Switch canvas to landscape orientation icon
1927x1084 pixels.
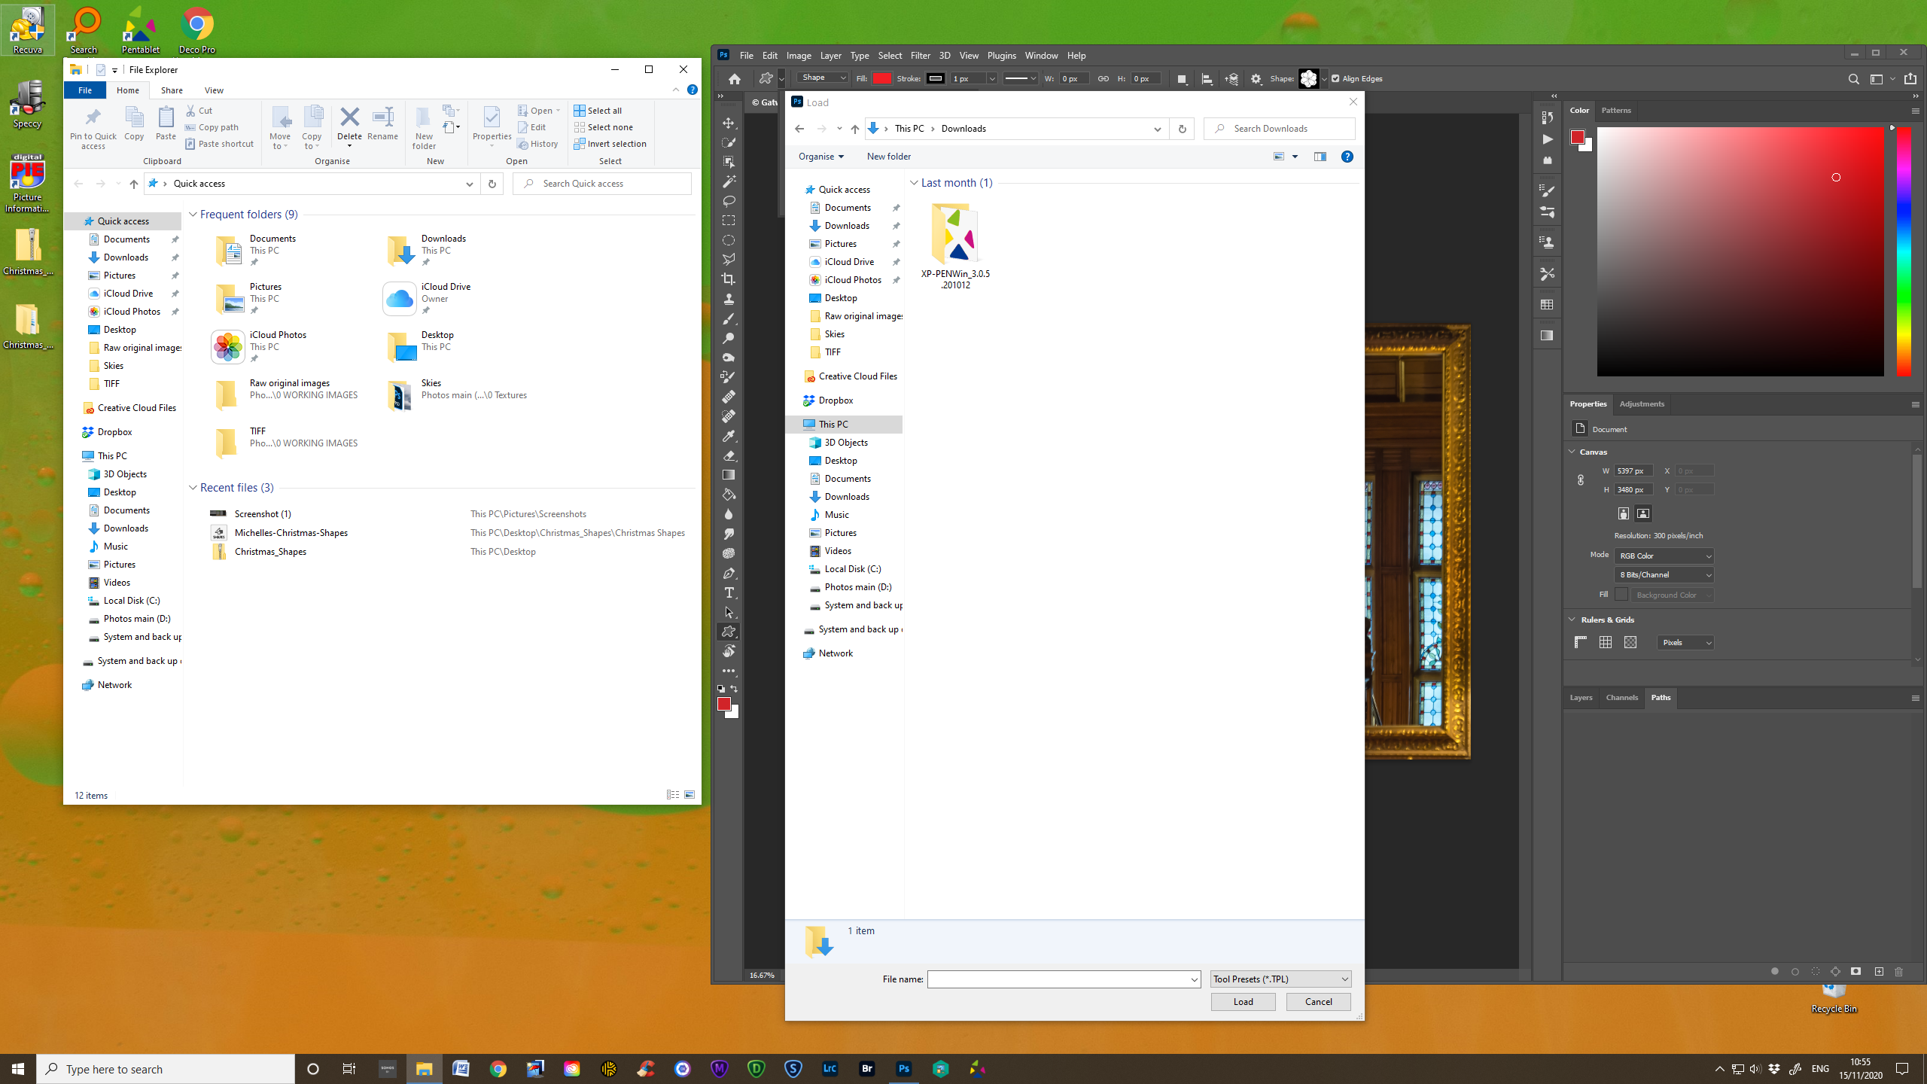point(1644,513)
